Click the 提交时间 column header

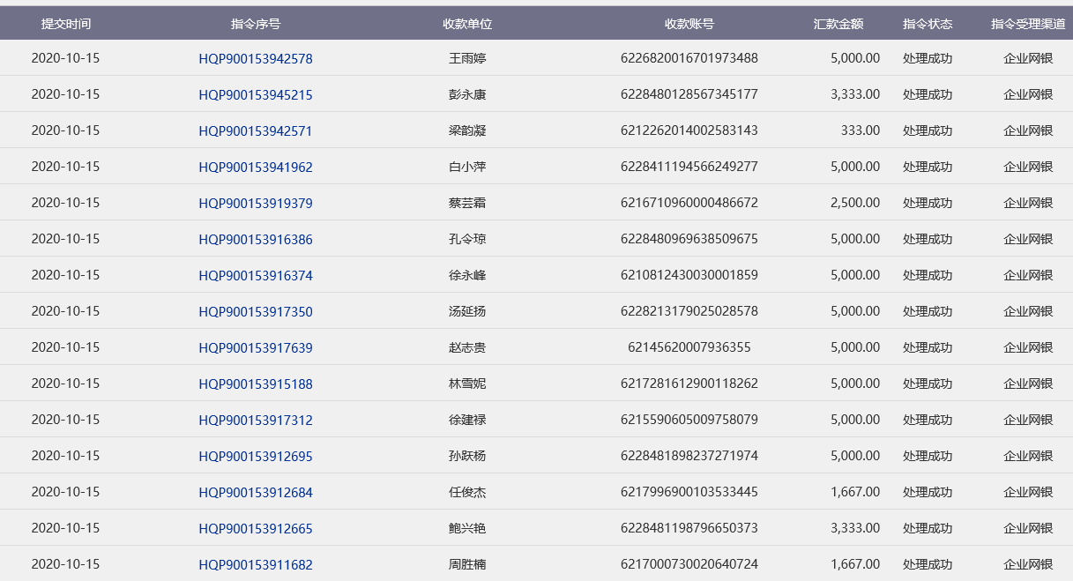[66, 24]
